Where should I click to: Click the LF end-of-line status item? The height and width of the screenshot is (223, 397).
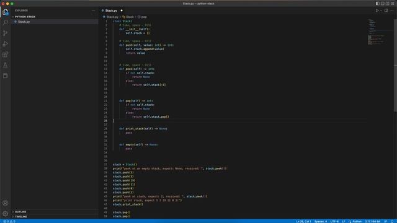pos(344,221)
